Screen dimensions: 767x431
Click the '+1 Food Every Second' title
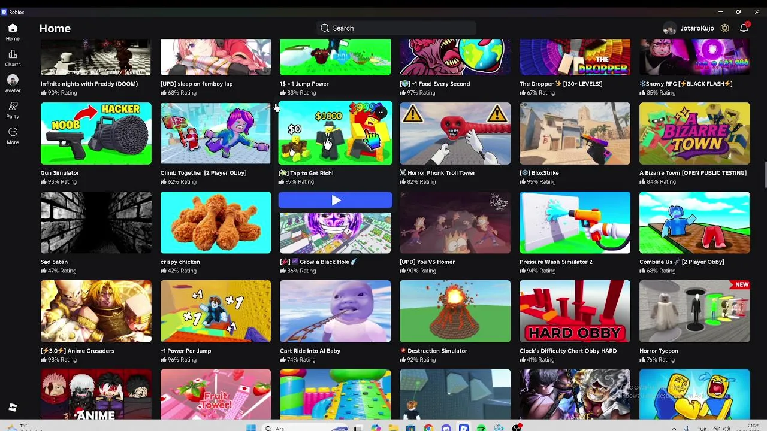(x=435, y=84)
